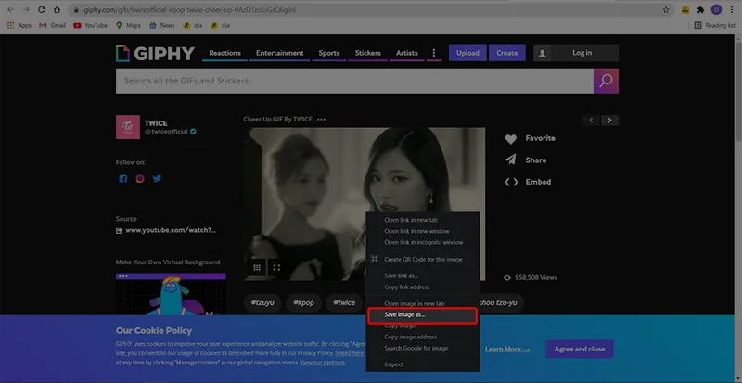Screen dimensions: 742x383
Task: Click the Create button
Action: (506, 53)
